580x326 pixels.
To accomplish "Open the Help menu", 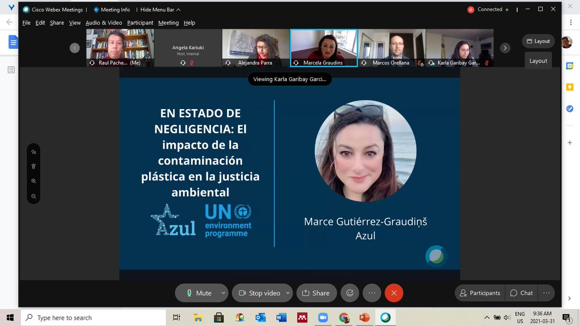I will pos(189,23).
